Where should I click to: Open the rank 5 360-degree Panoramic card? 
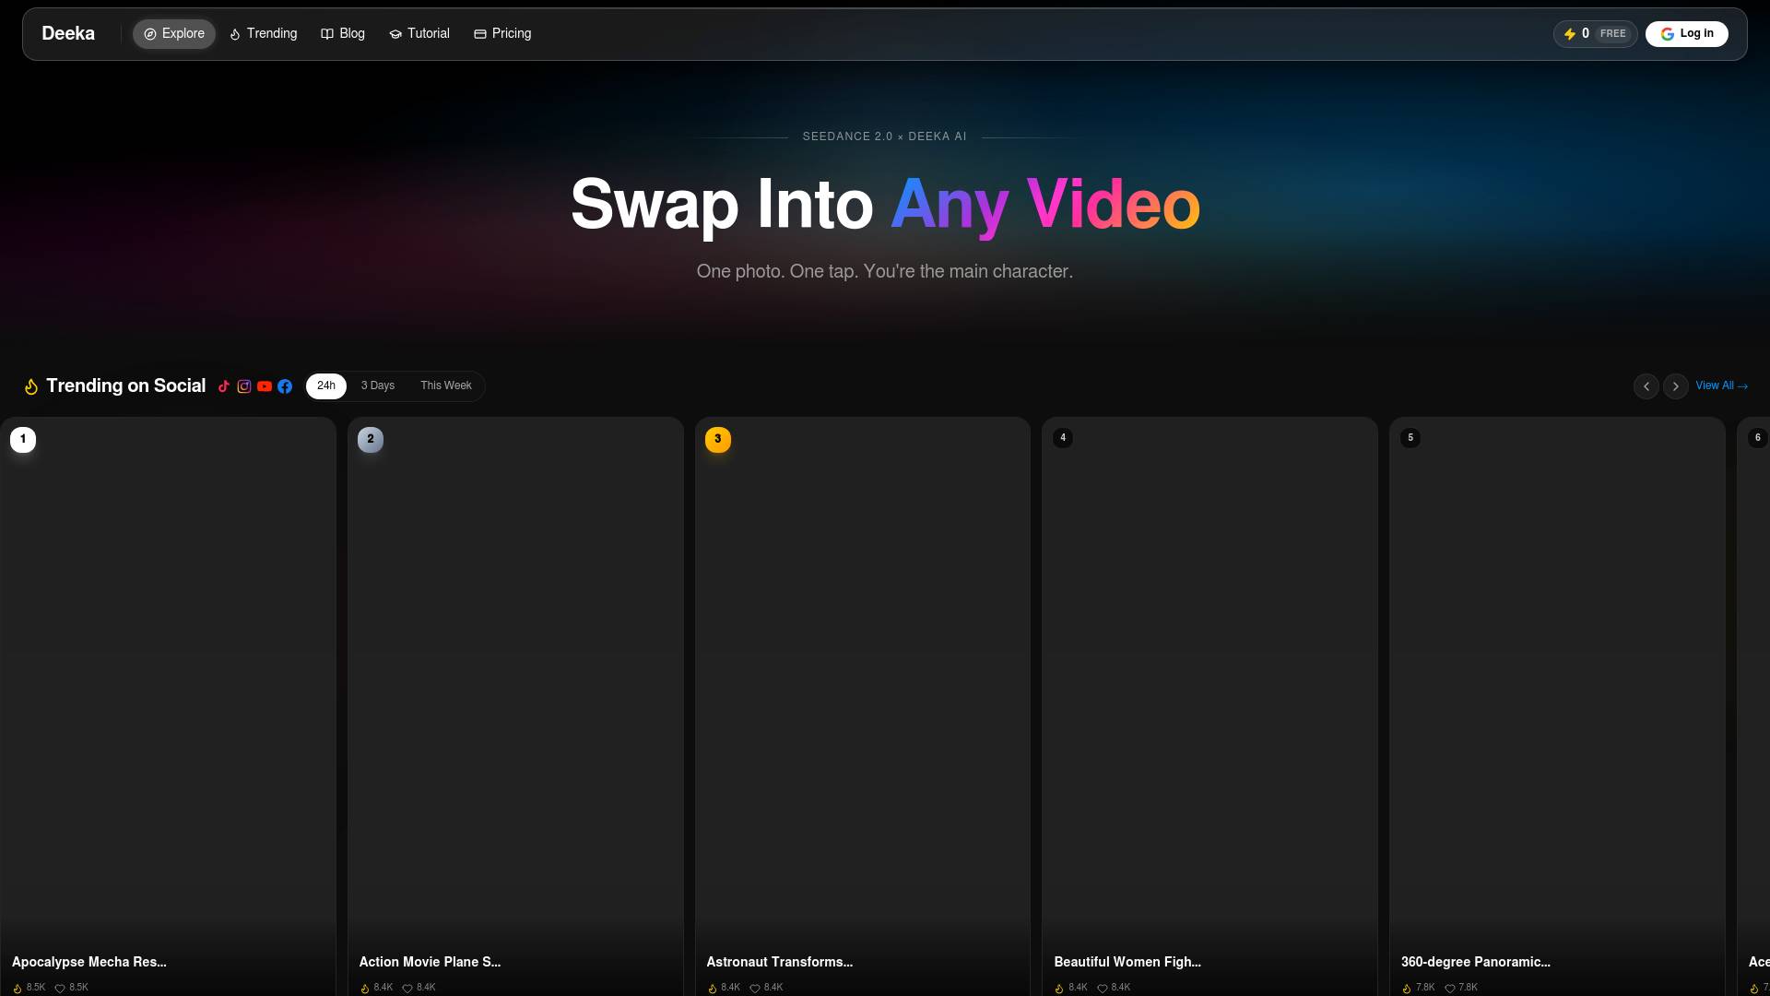click(x=1557, y=706)
